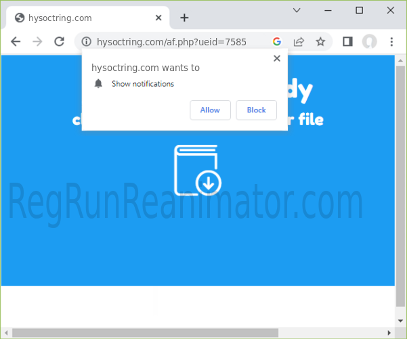Click the horizontal scrollbar thumb
The width and height of the screenshot is (407, 339).
click(x=146, y=332)
